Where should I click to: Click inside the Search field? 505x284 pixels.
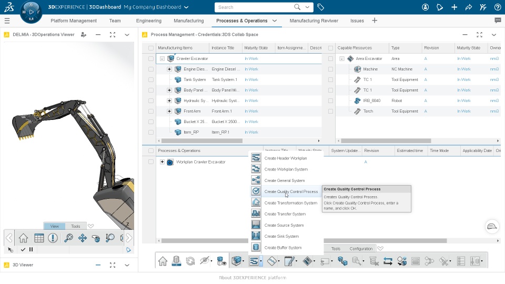tap(255, 7)
